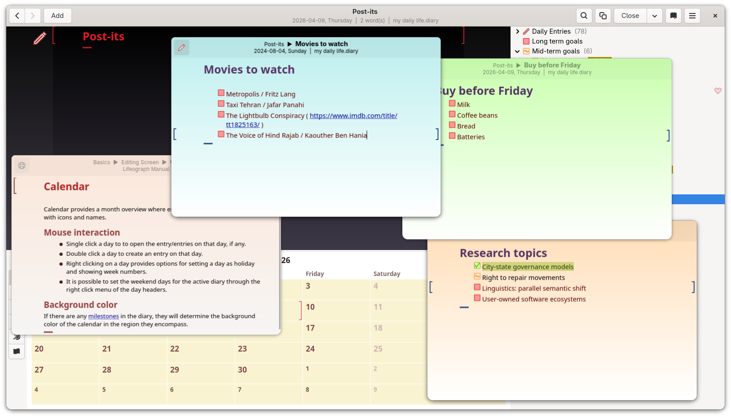Select the Mid-term goals row label
The height and width of the screenshot is (417, 731).
pos(556,51)
